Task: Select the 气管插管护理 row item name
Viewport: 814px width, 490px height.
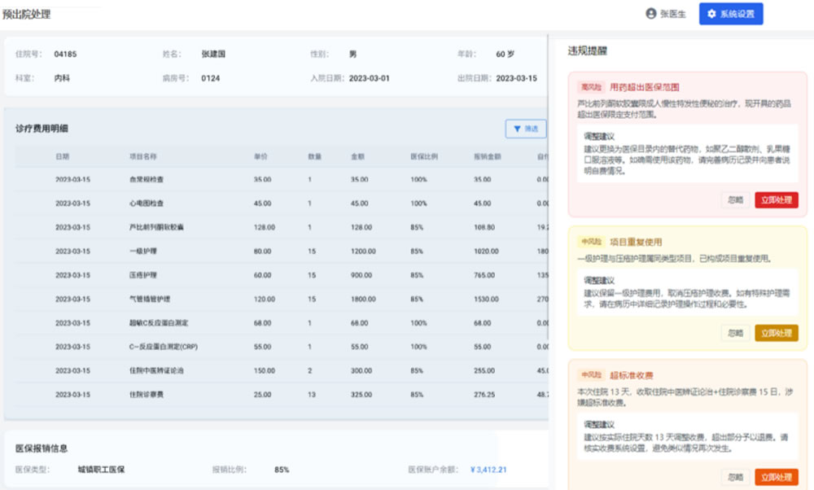Action: pos(150,299)
